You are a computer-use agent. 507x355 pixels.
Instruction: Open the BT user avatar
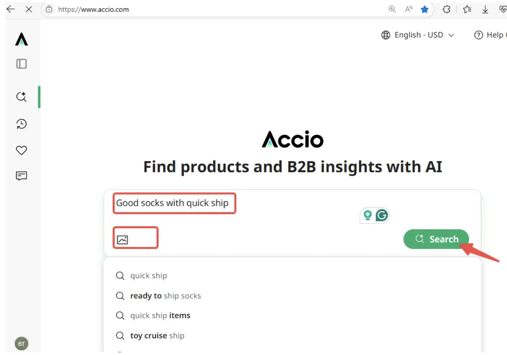point(22,344)
